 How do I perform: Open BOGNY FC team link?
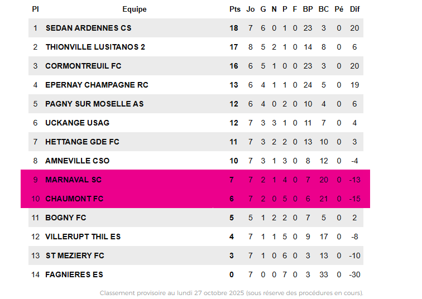[66, 218]
